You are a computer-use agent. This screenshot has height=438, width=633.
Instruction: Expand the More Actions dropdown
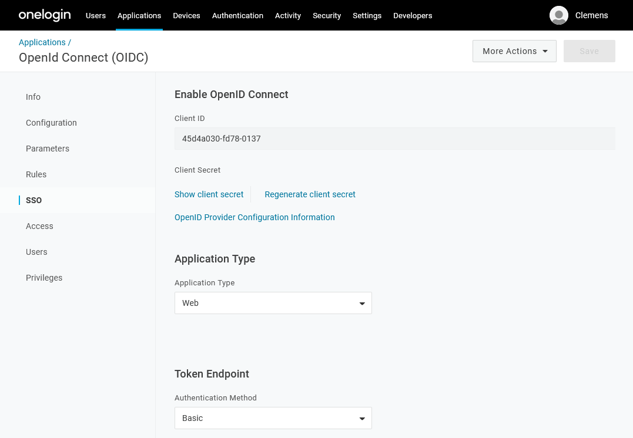pos(514,51)
